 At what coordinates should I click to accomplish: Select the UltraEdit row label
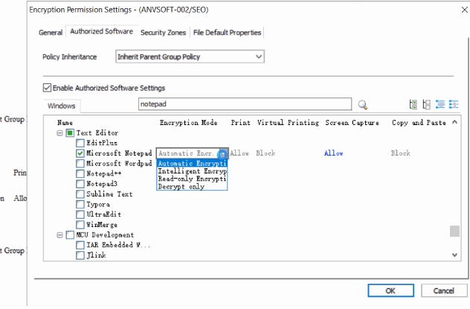pos(104,214)
